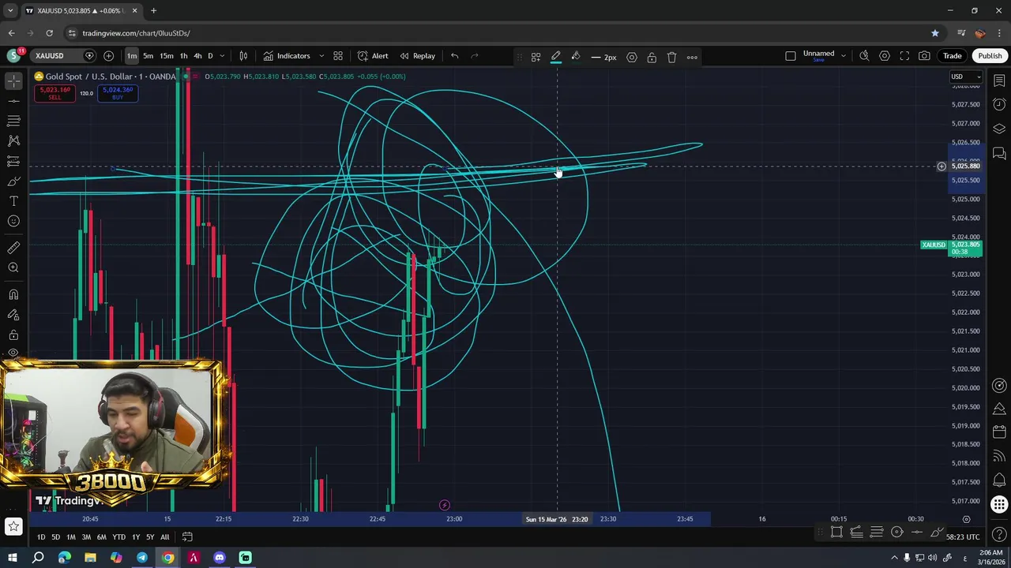1011x568 pixels.
Task: Open more options on drawing toolbar
Action: coord(692,57)
